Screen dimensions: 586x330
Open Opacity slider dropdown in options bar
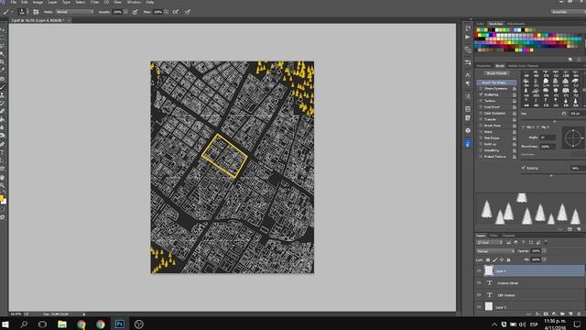click(126, 12)
